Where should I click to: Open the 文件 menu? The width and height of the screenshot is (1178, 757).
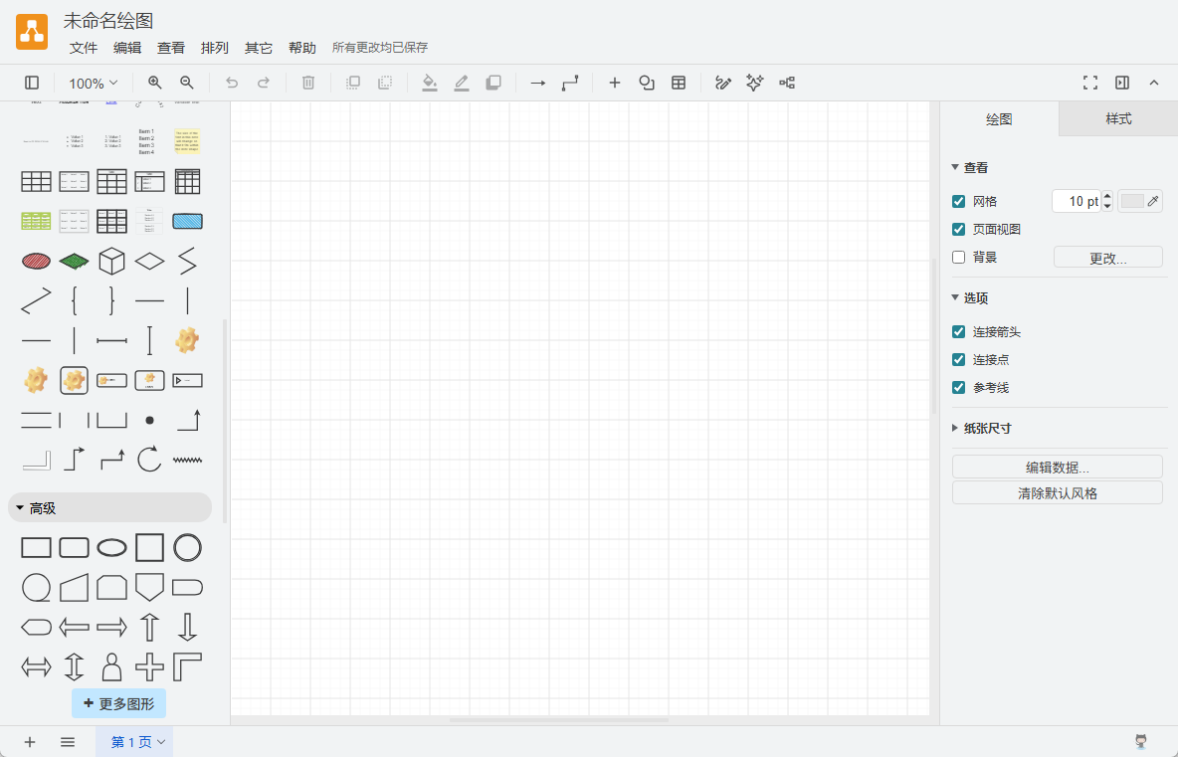point(84,48)
